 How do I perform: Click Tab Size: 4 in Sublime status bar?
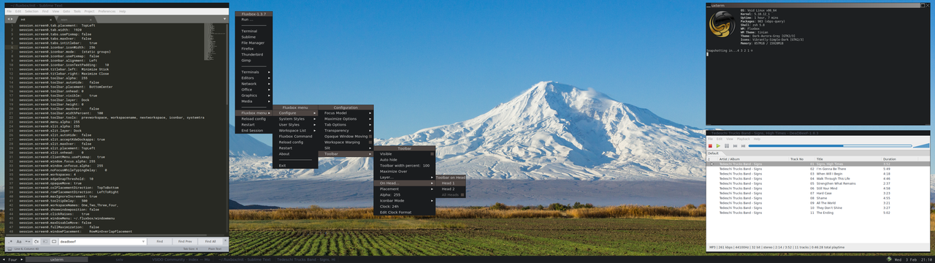[191, 249]
